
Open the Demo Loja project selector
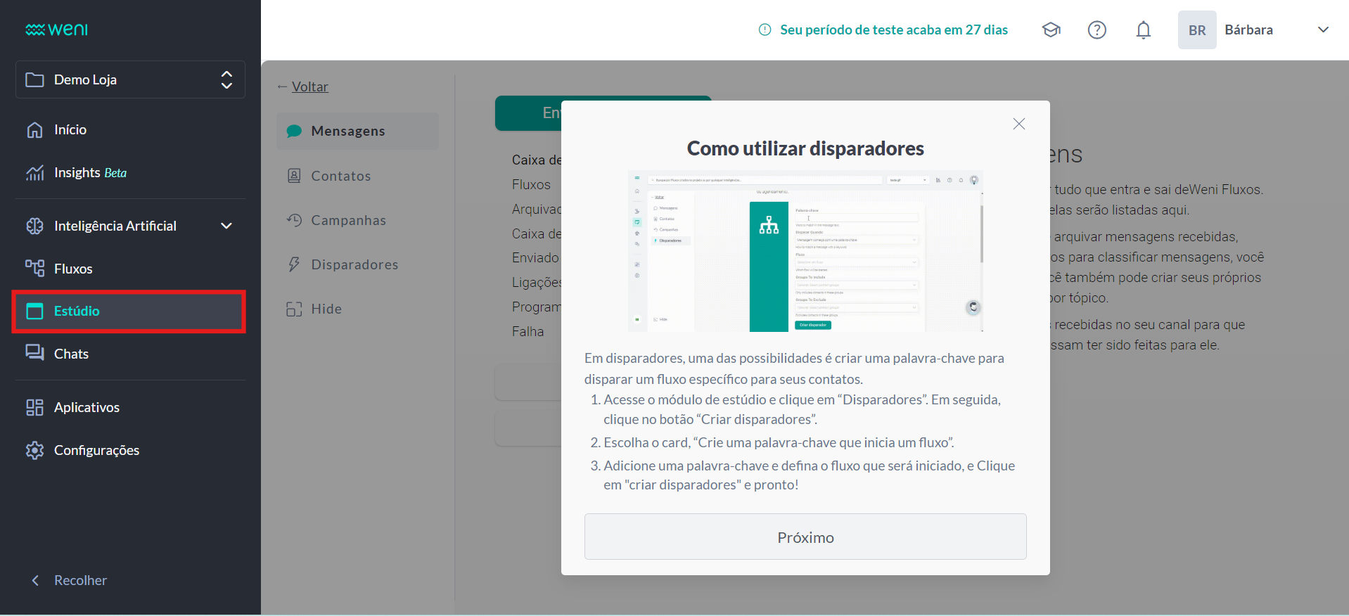(130, 79)
